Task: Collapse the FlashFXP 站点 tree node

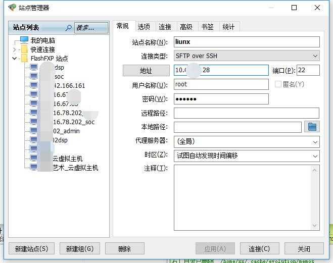Action: 15,58
